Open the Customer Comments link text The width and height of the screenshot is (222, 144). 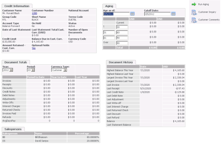[209, 20]
